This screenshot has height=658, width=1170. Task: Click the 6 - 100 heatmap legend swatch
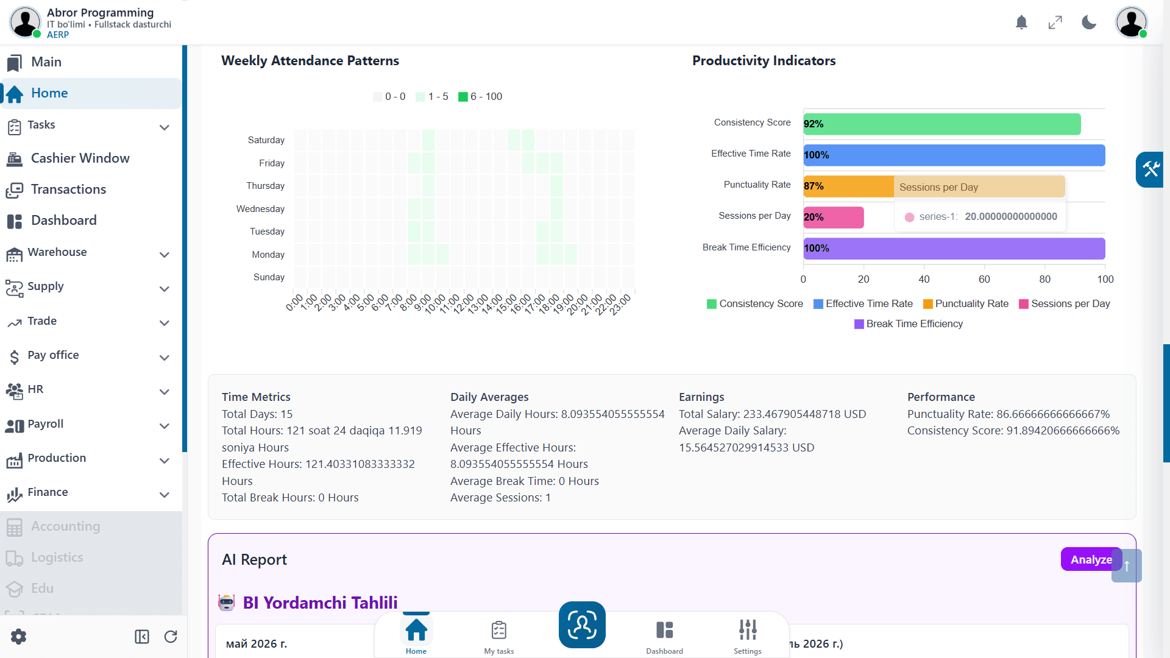[x=463, y=96]
